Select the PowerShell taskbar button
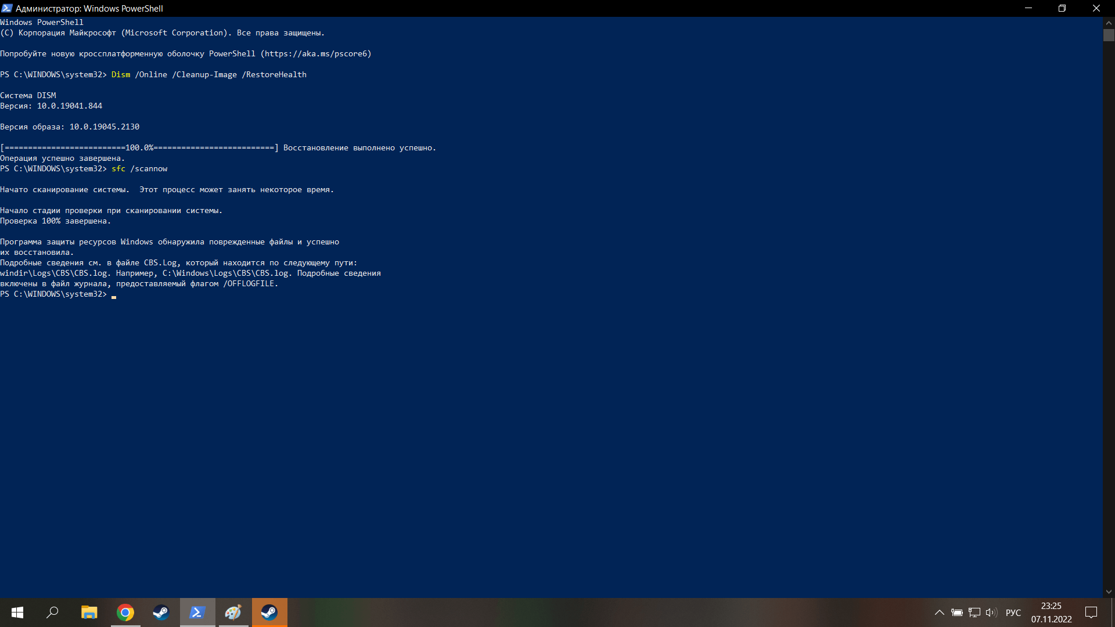1115x627 pixels. point(197,612)
